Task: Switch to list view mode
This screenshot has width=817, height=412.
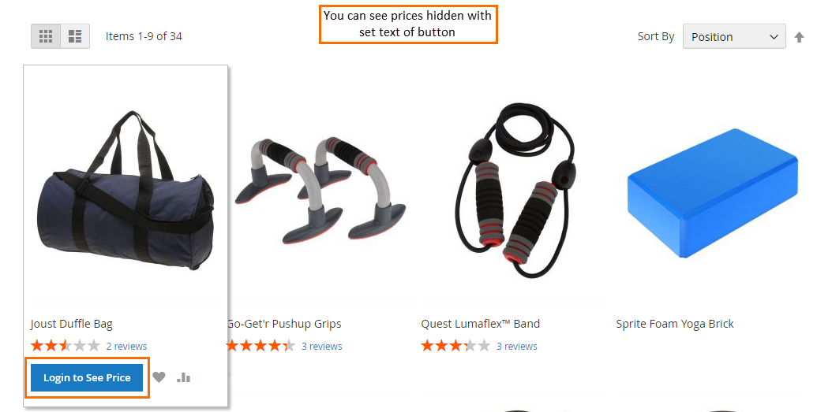Action: [75, 36]
